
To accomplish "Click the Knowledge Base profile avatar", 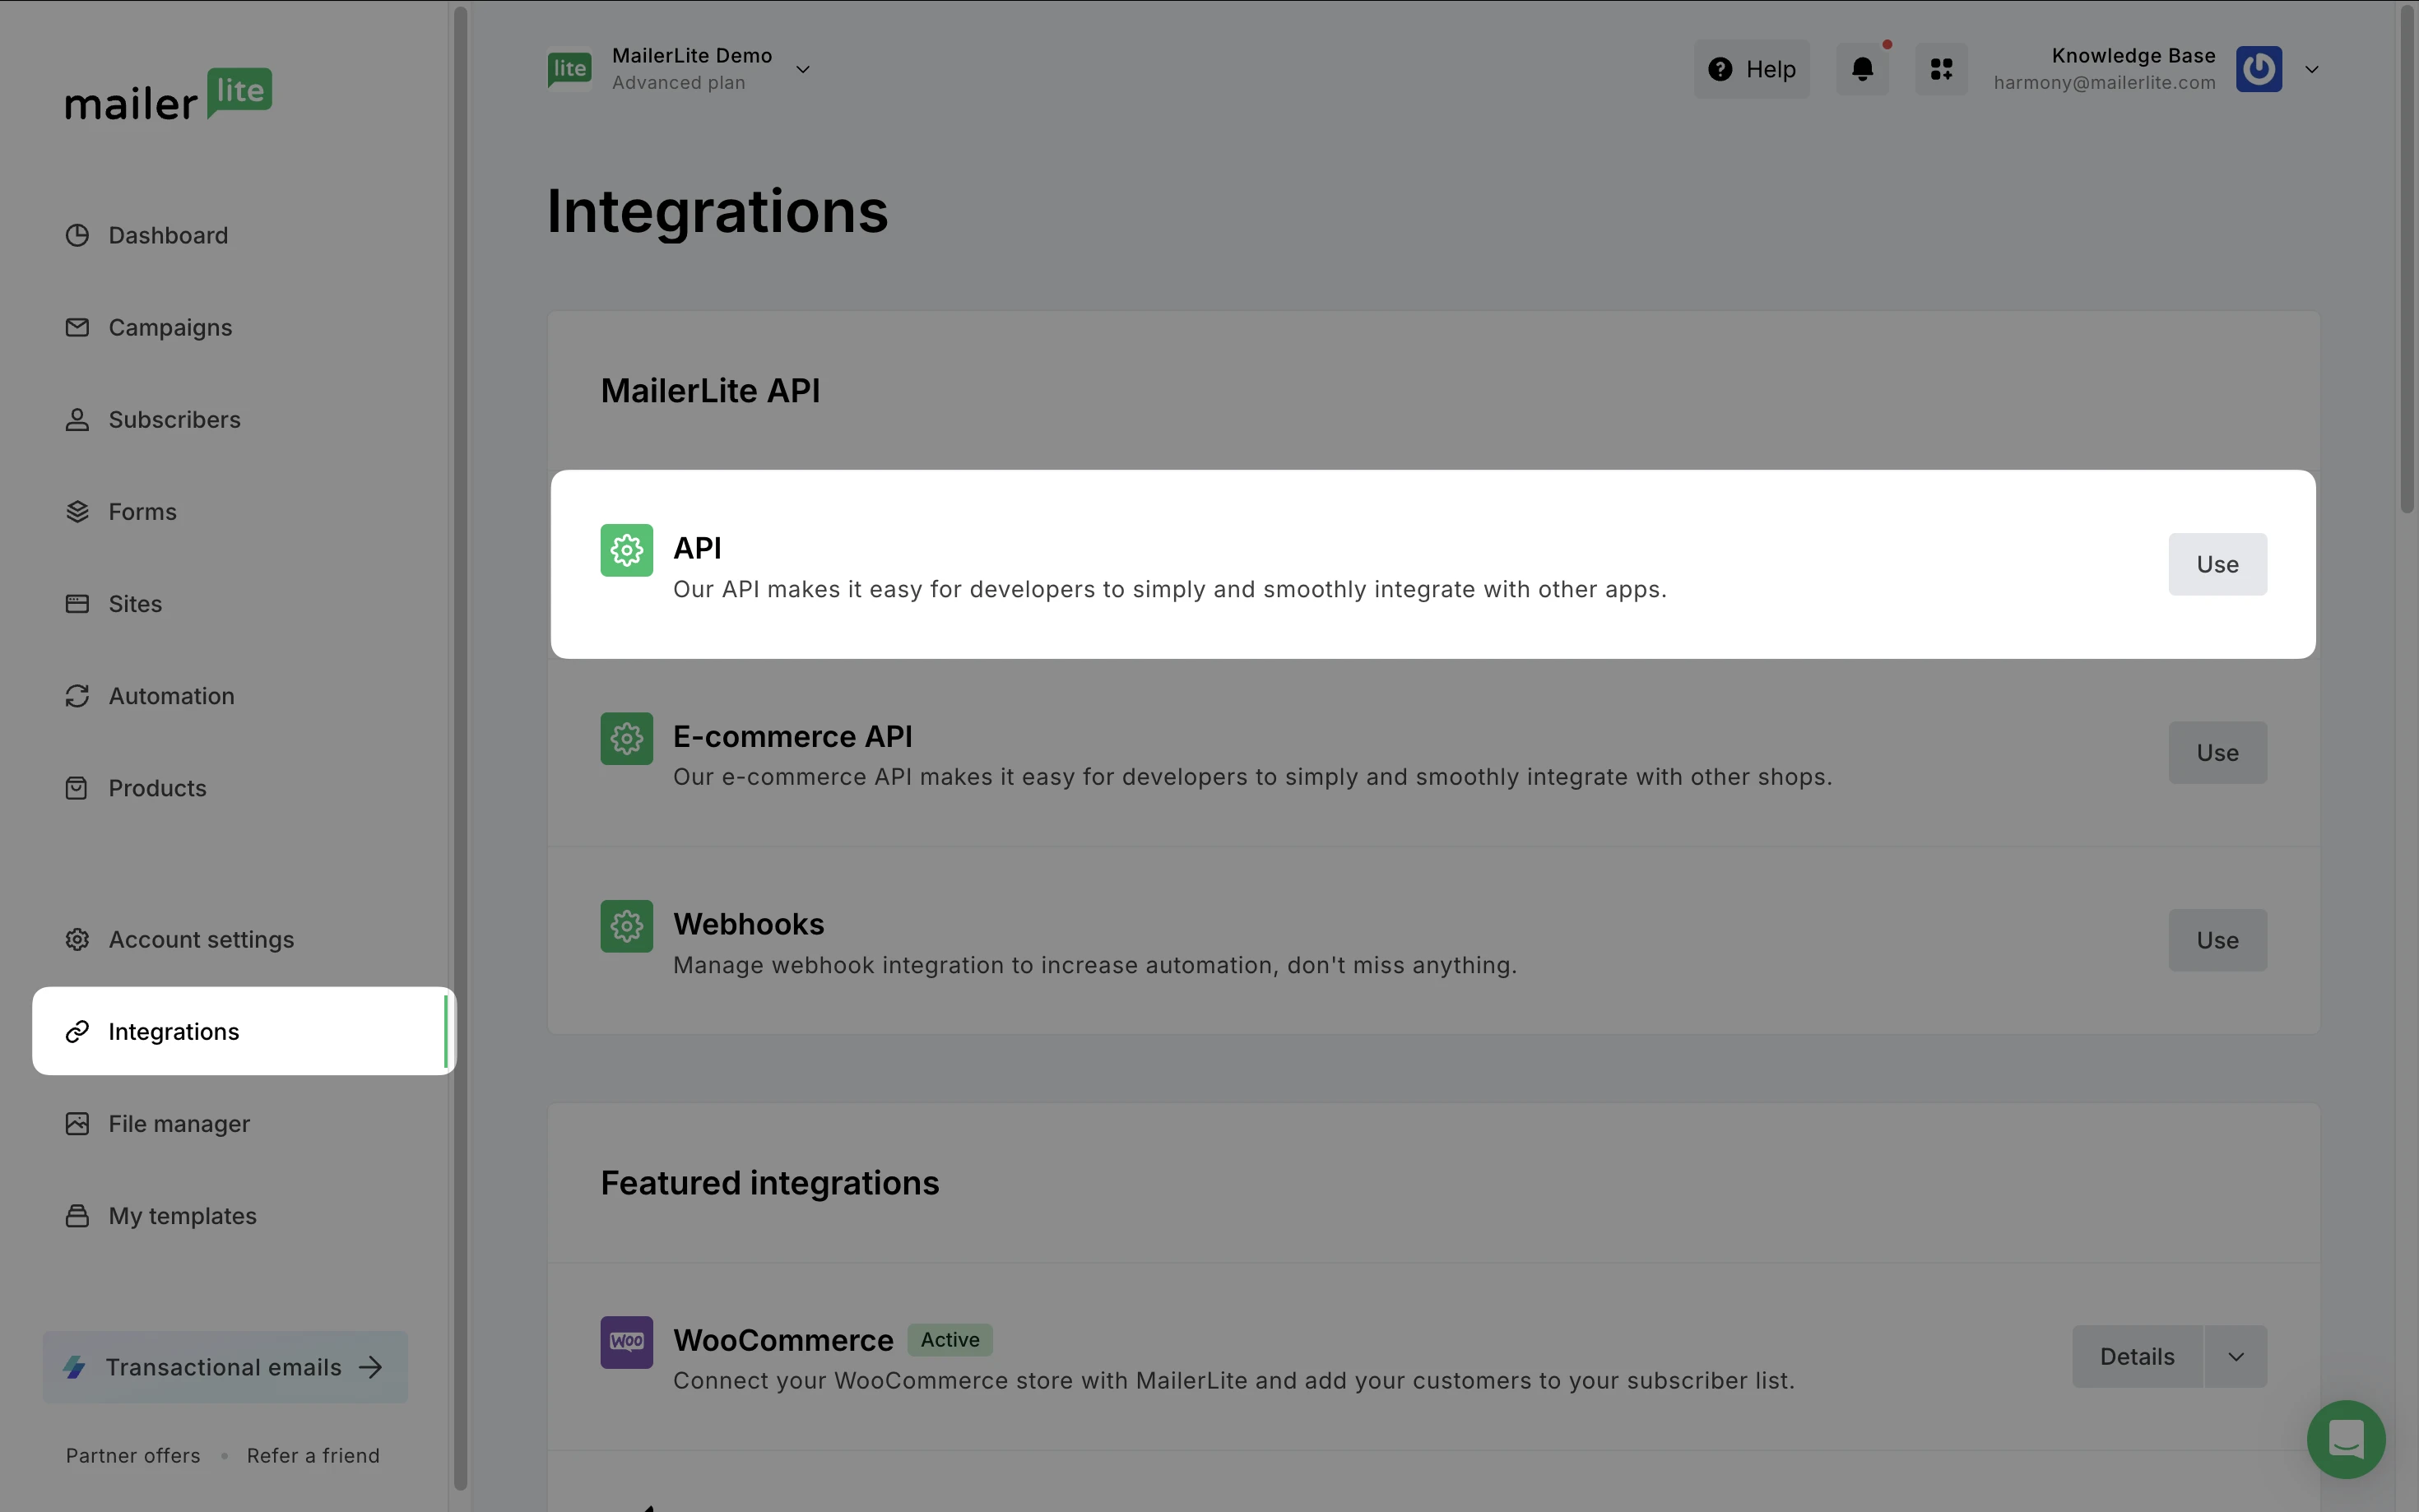I will tap(2259, 69).
